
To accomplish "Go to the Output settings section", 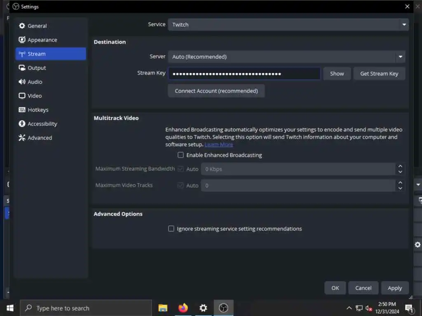I will [51, 68].
